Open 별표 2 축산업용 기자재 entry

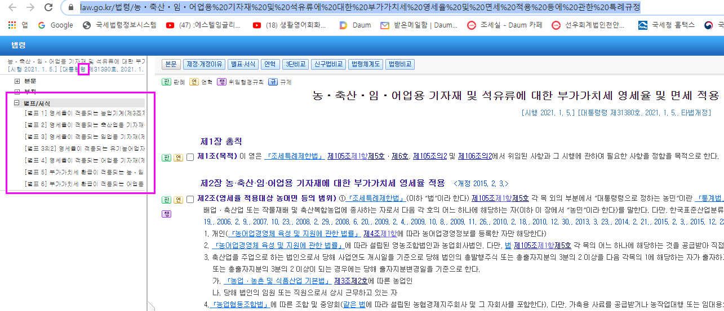pyautogui.click(x=85, y=125)
